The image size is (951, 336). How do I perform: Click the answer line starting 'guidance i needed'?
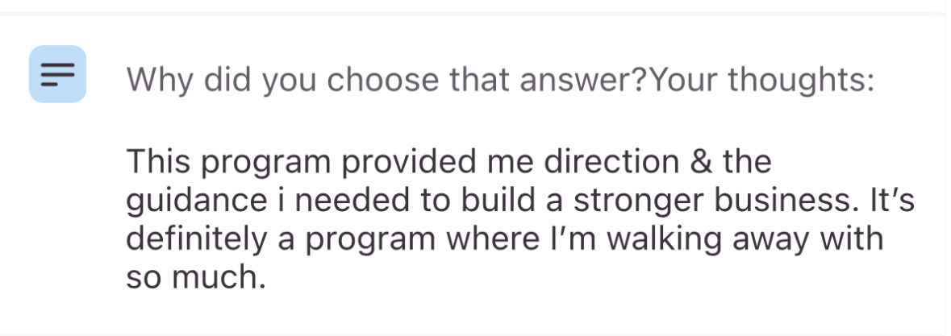tap(520, 201)
